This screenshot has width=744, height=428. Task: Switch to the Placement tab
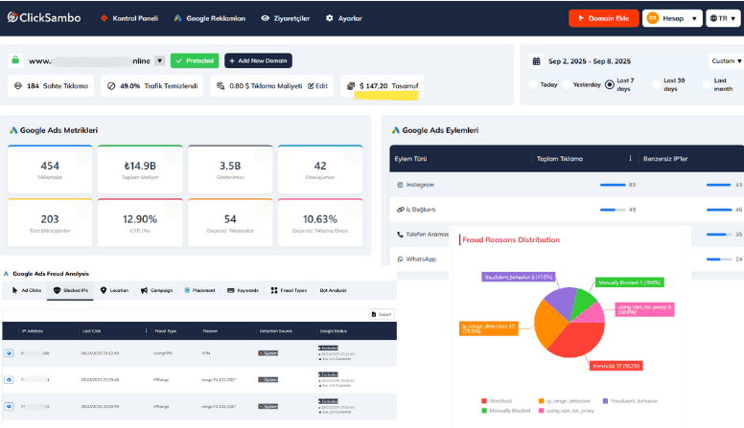(x=199, y=290)
